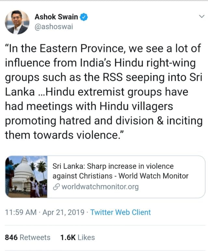Follow the worldwatchmonitor.org domain link
The image size is (208, 251).
[x=100, y=187]
